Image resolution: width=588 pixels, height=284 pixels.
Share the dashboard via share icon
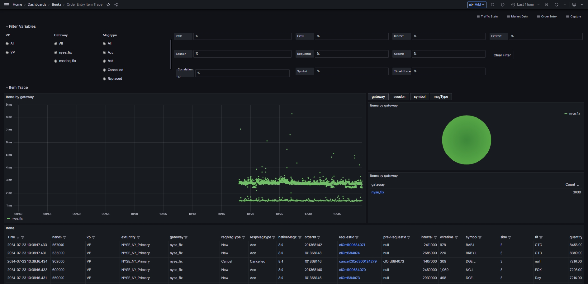coord(116,5)
